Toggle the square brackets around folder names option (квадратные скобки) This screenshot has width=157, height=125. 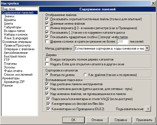(x=47, y=37)
